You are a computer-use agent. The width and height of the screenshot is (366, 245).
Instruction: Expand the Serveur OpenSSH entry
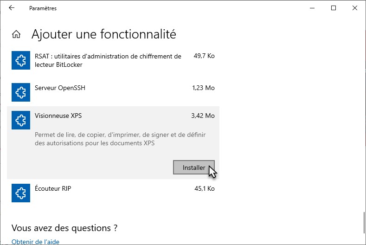(60, 88)
